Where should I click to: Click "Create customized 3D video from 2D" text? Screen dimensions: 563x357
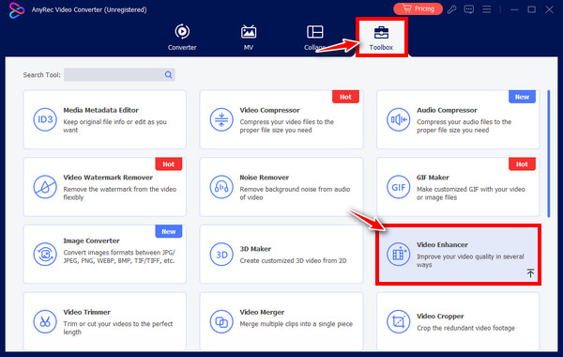coord(293,260)
